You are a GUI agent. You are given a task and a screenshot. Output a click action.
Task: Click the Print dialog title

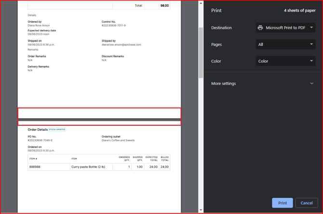(x=216, y=11)
